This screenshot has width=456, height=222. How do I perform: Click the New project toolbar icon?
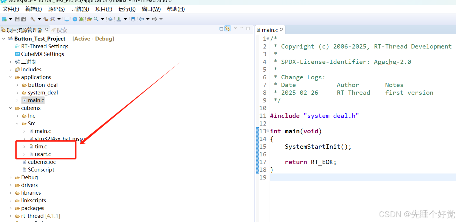pos(4,19)
